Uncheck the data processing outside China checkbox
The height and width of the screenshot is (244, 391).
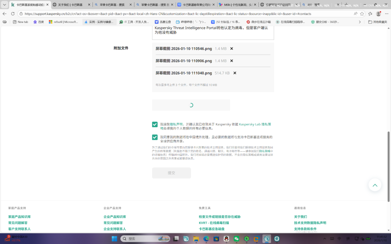click(155, 137)
